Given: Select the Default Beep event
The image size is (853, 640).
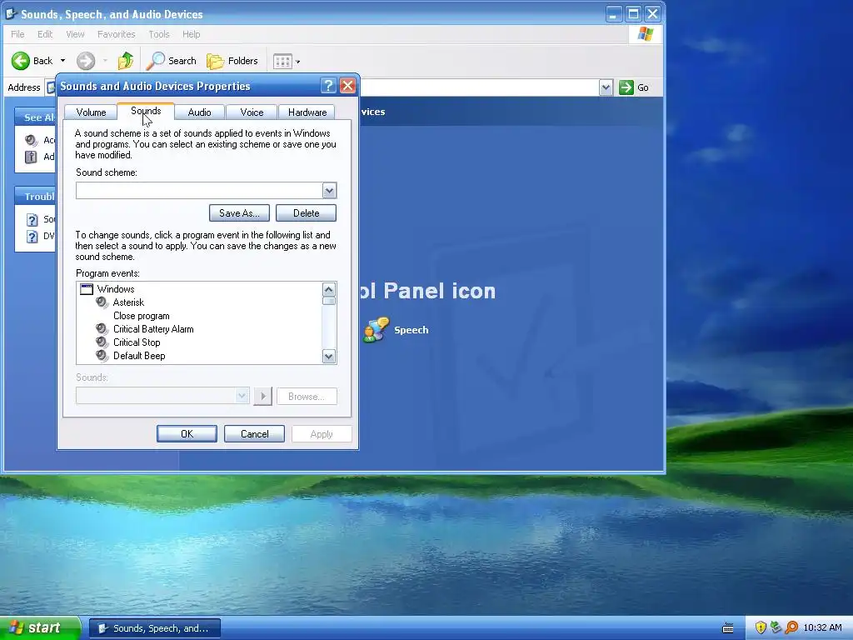Looking at the screenshot, I should point(139,356).
